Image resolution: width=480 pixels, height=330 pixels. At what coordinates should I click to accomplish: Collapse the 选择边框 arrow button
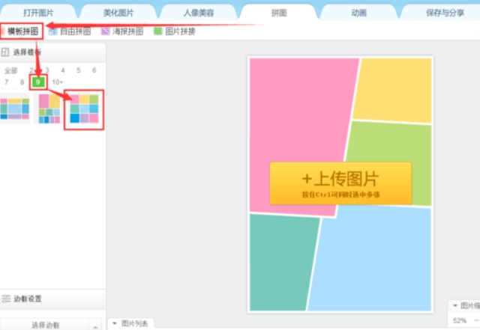[95, 326]
